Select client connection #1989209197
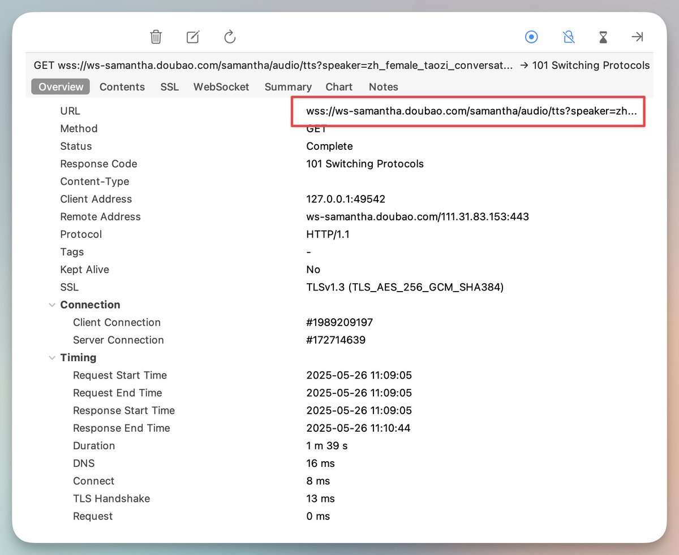 click(339, 323)
